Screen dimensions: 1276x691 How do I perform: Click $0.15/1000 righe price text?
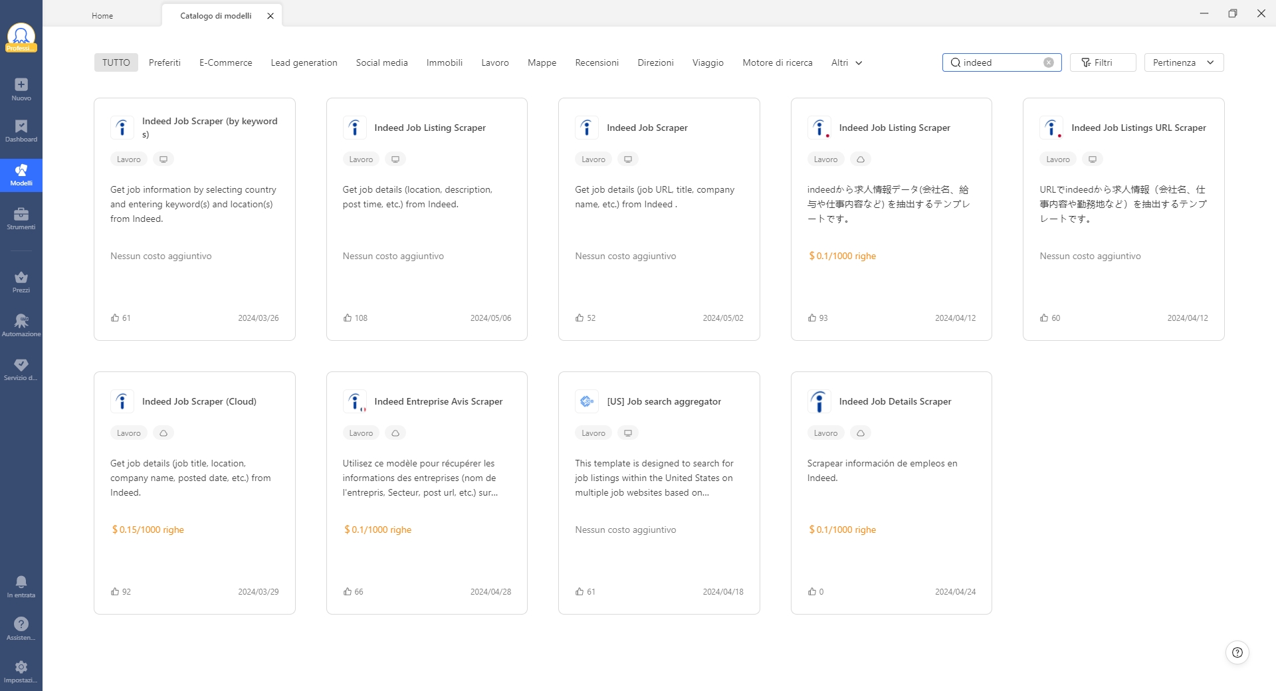click(148, 530)
